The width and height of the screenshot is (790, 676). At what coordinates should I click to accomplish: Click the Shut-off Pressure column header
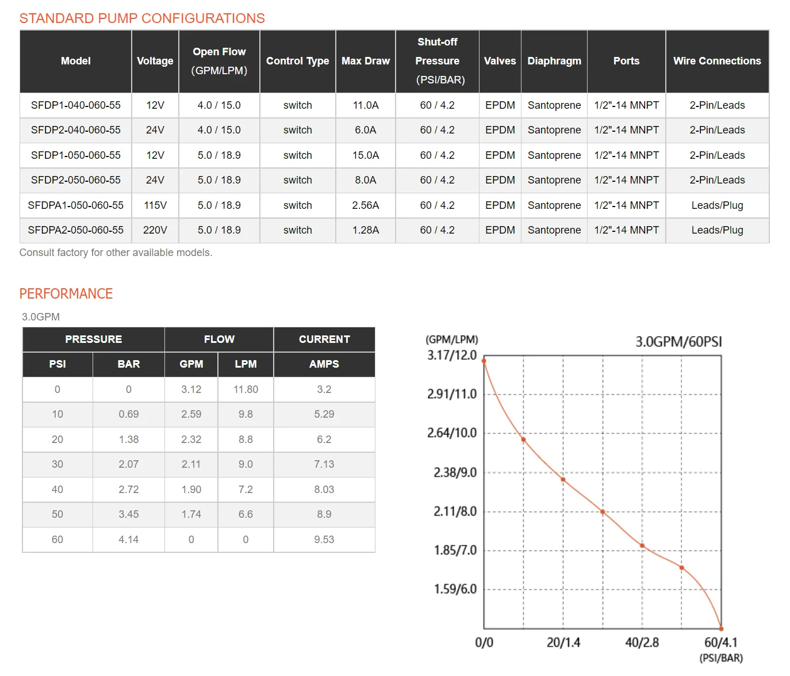pos(438,61)
